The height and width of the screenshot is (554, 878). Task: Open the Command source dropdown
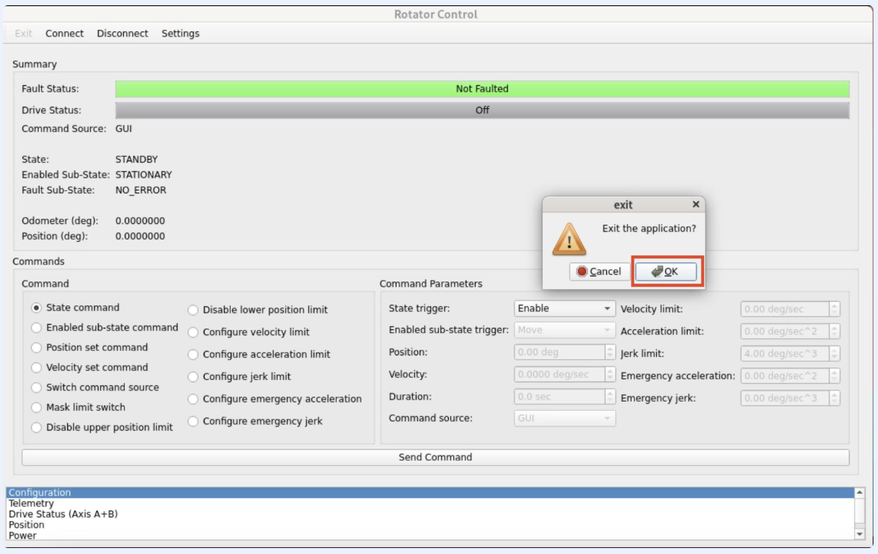(x=564, y=419)
